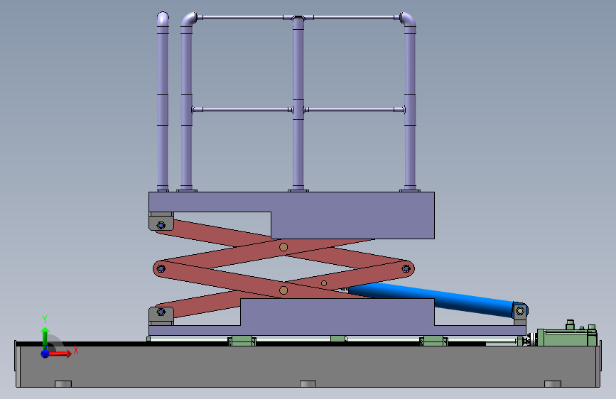This screenshot has height=399, width=616.
Task: Select the left foot pad under base
Action: (63, 383)
